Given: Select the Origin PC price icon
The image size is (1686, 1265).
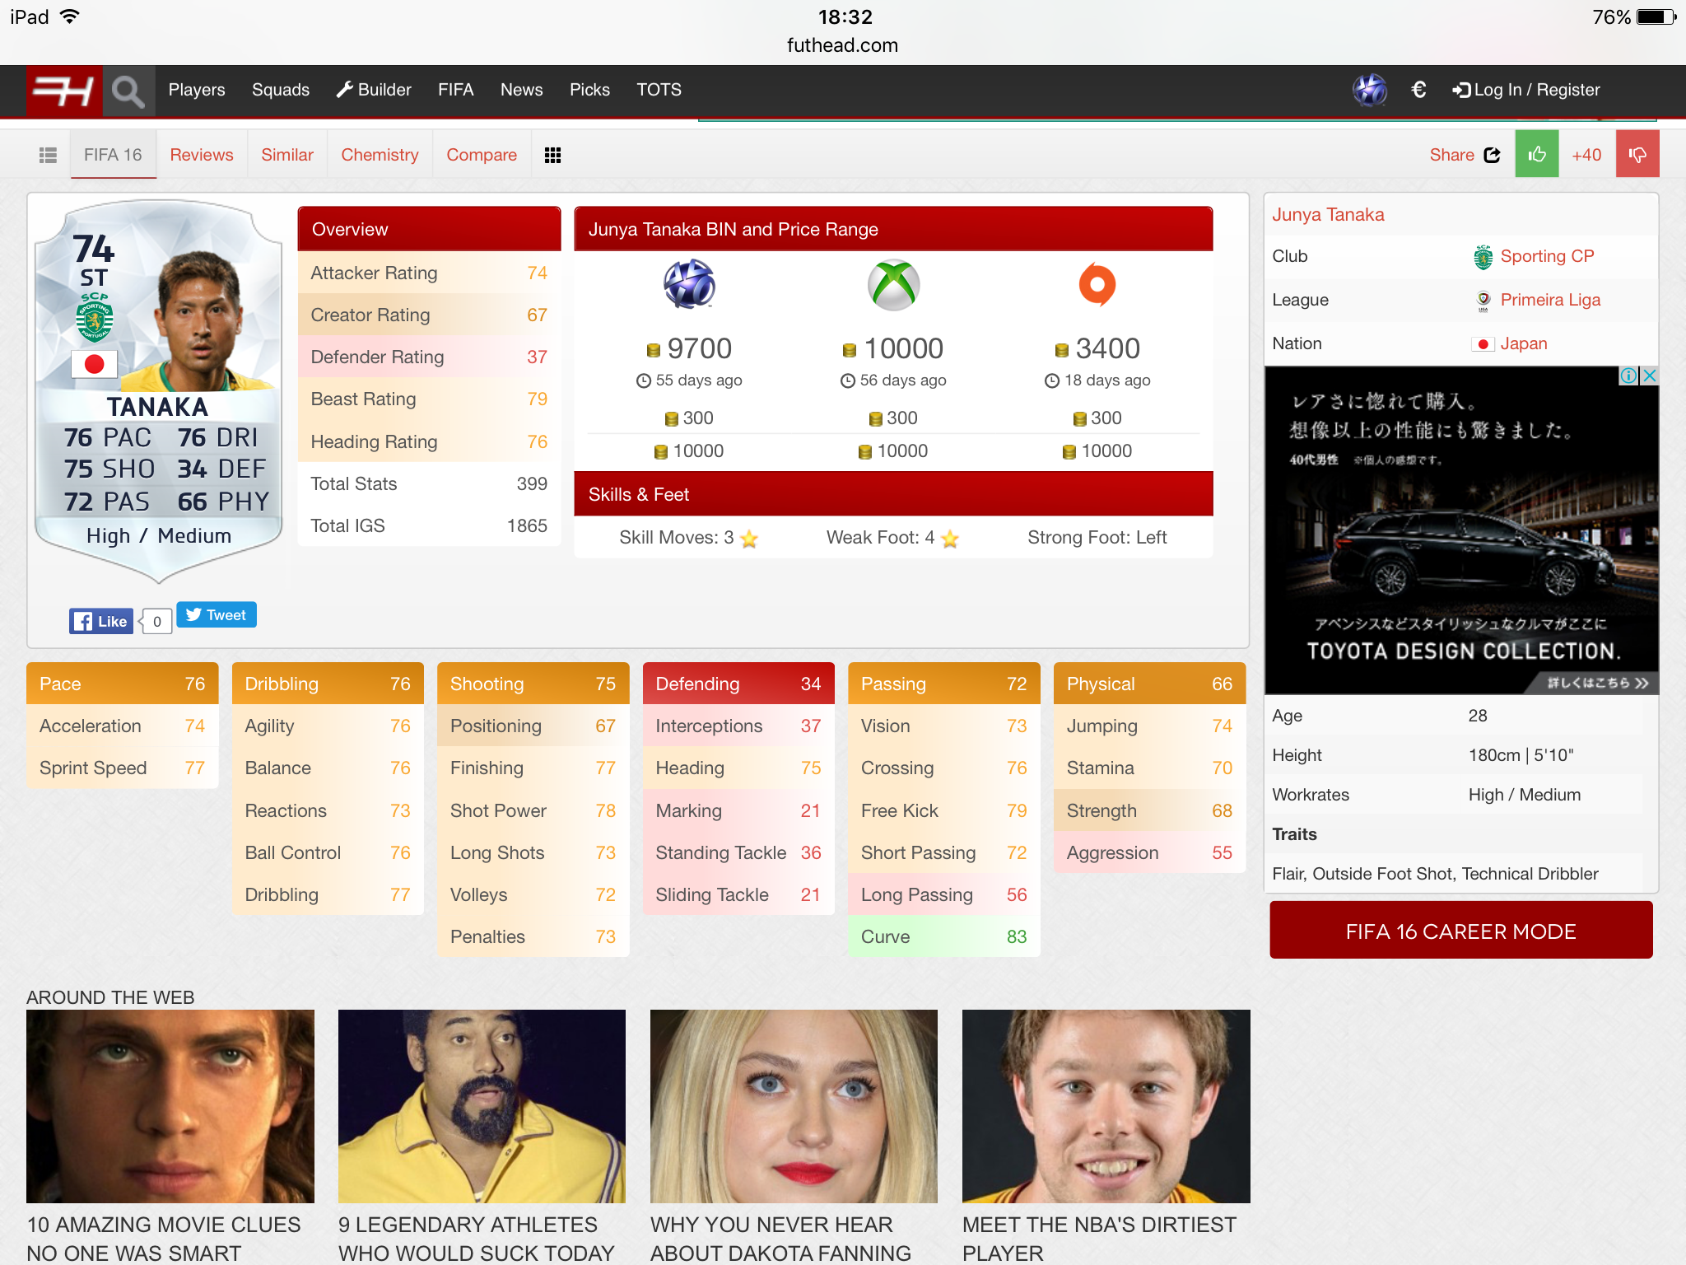Looking at the screenshot, I should point(1097,284).
